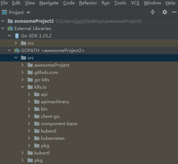Click the External Libraries bars icon
The image size is (178, 164).
click(10, 29)
